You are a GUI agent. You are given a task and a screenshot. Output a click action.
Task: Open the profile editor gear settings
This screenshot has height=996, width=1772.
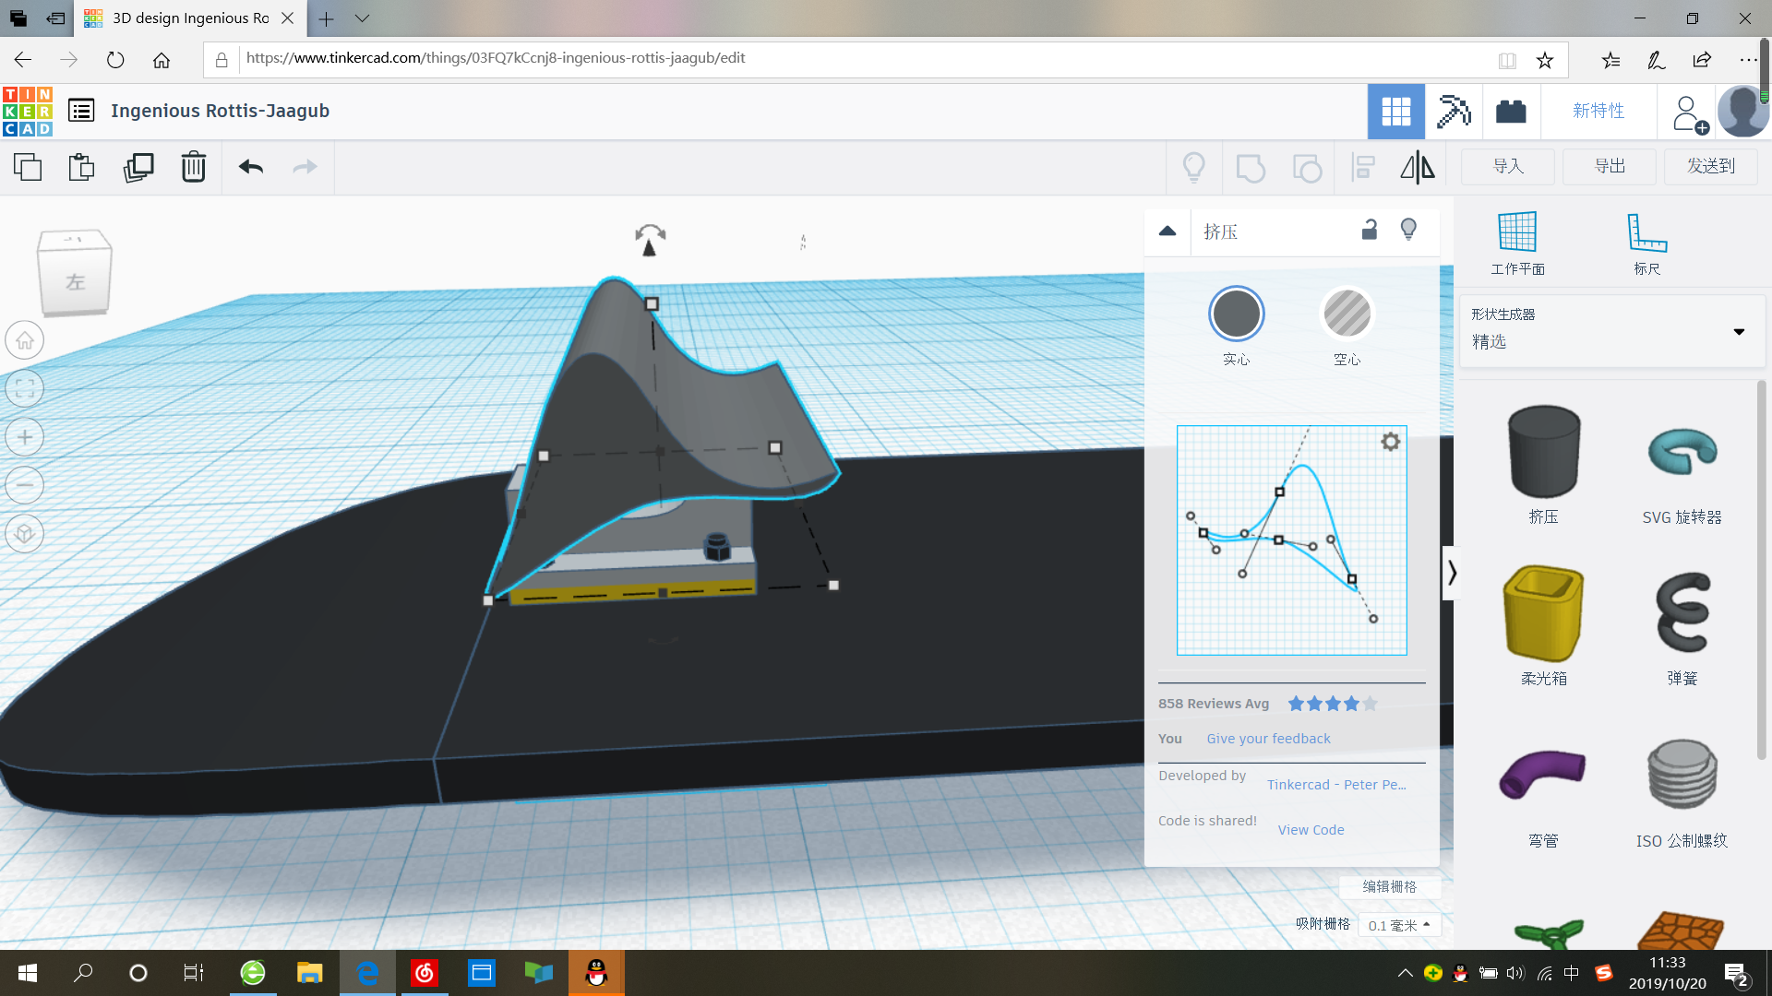[x=1391, y=442]
